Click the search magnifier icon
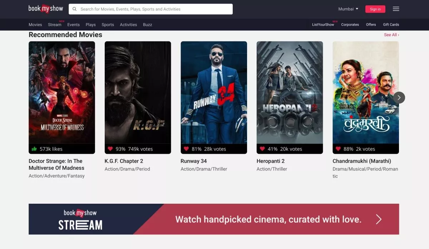Viewport: 429px width, 249px height. [x=75, y=9]
